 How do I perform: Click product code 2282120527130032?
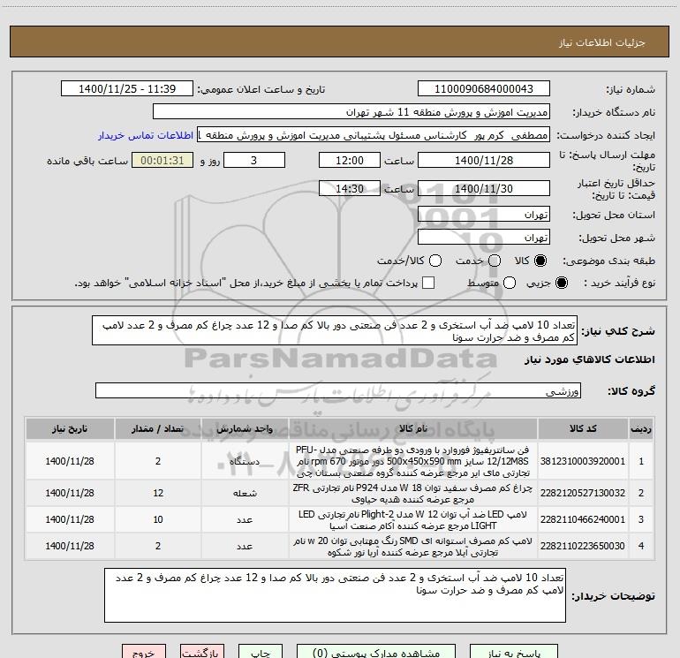(x=583, y=493)
